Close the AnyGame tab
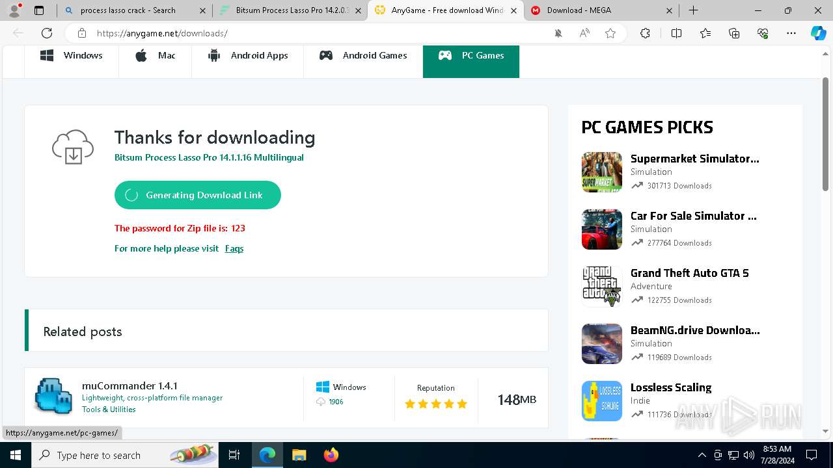The image size is (833, 468). pos(513,10)
